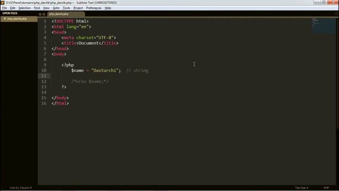
Task: Open the Goto menu
Action: point(56,8)
